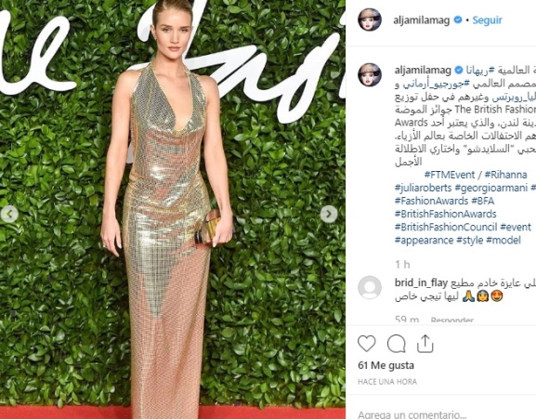Open comments via the speech bubble icon
The height and width of the screenshot is (419, 536).
point(397,344)
